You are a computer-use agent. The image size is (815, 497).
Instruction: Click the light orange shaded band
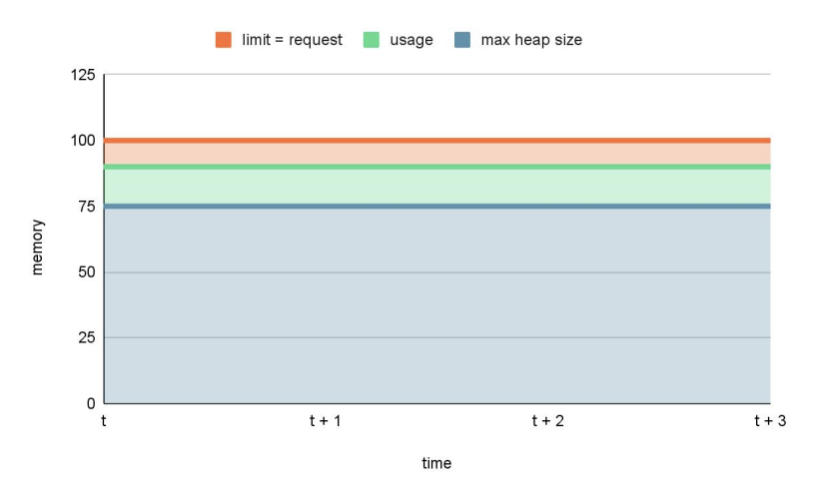pos(436,154)
